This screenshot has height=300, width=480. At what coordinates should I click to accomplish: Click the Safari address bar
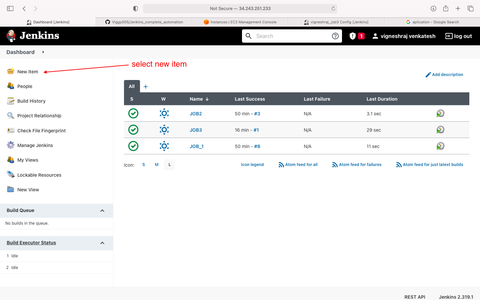pos(240,8)
